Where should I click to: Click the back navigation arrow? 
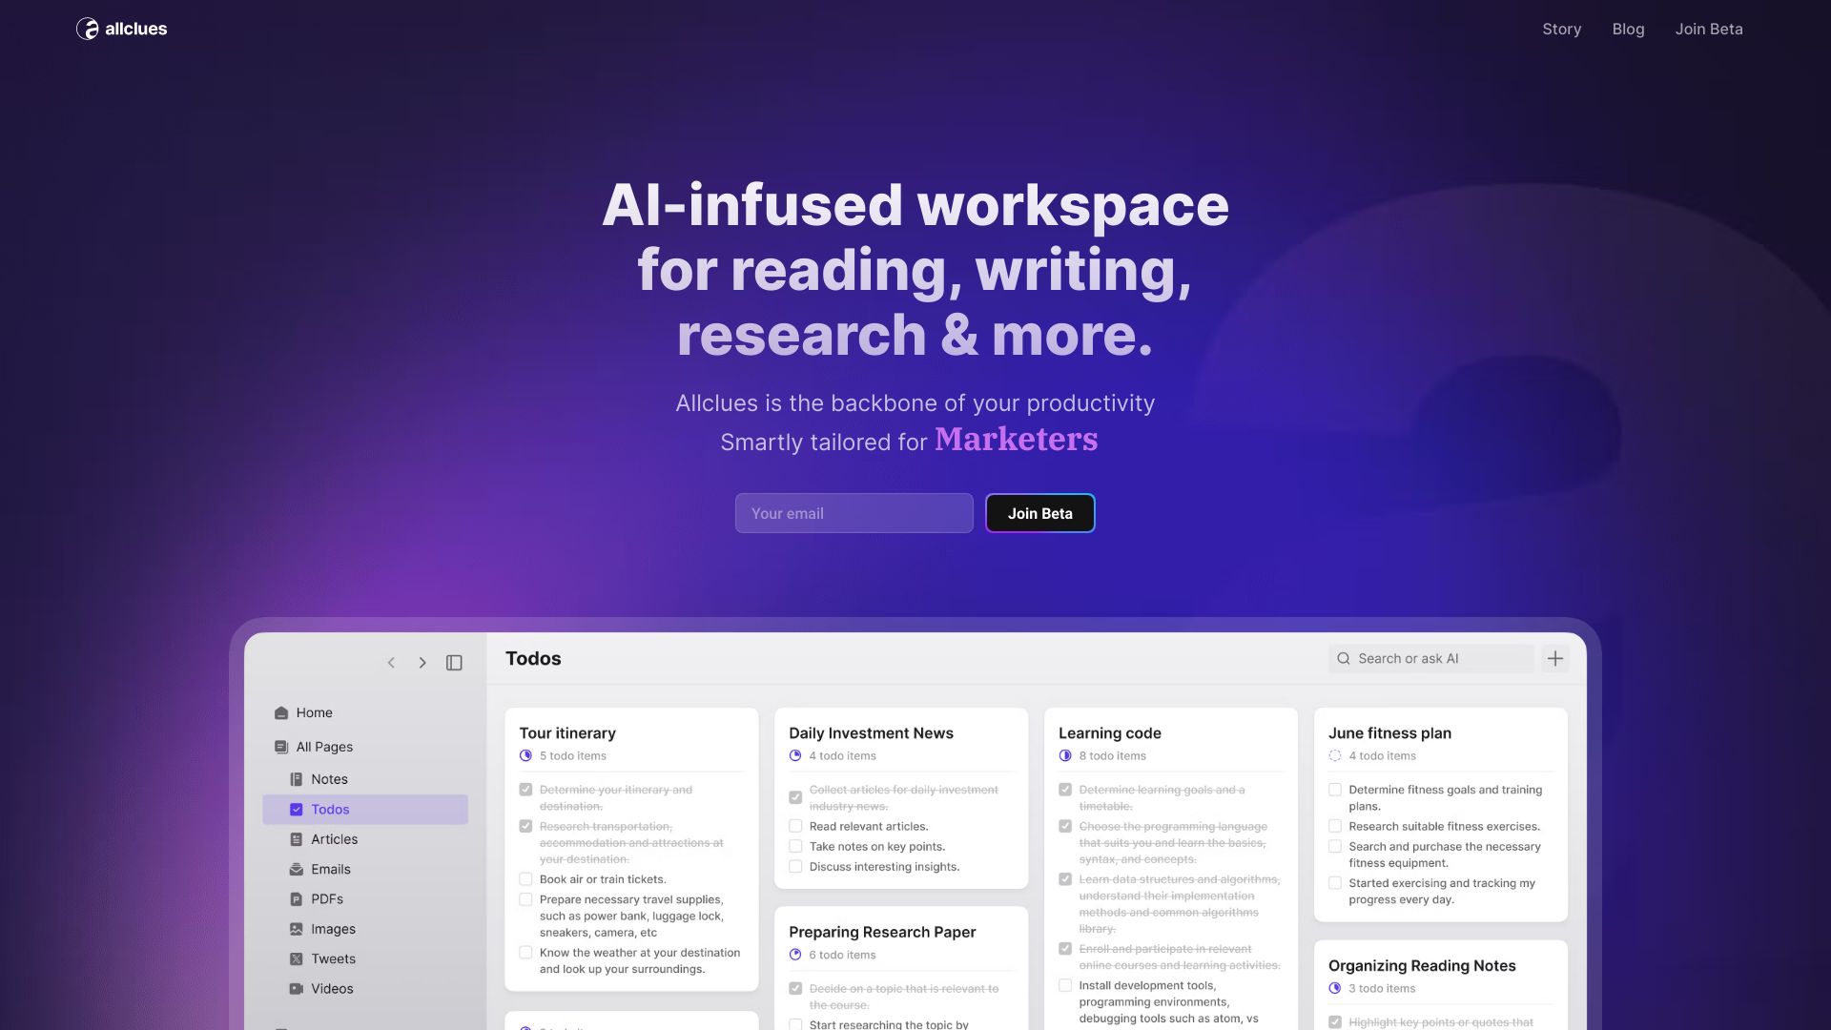(391, 663)
